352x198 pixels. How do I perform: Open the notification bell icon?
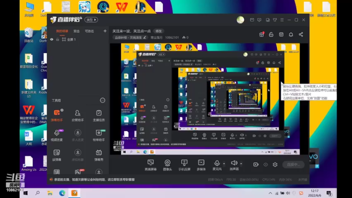click(x=291, y=34)
